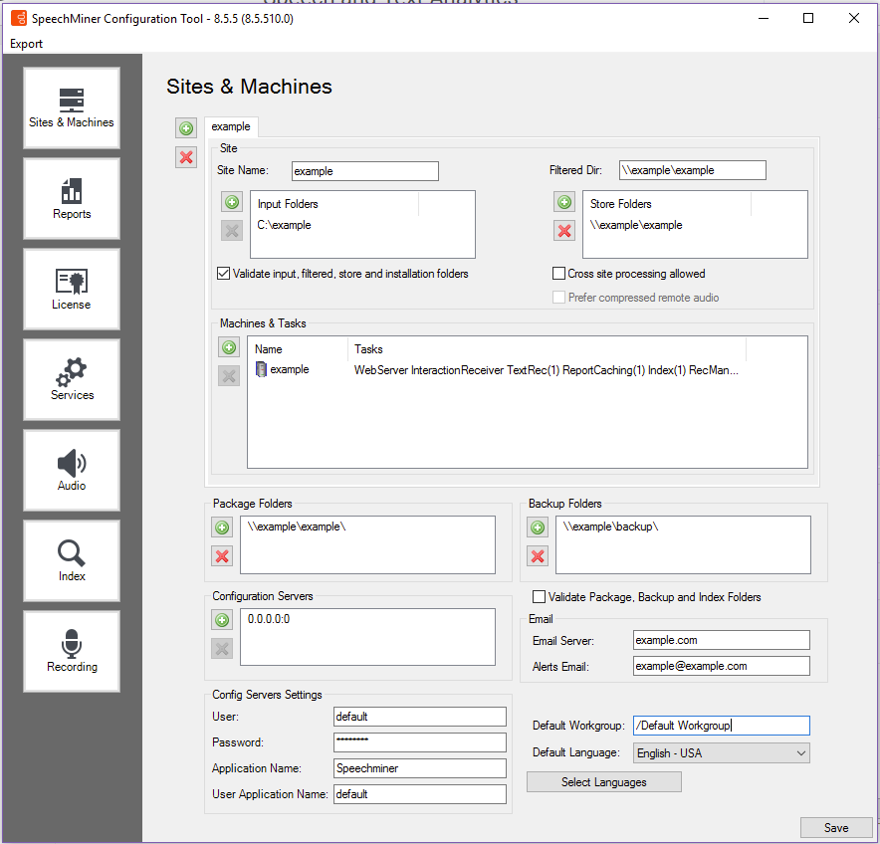This screenshot has width=880, height=844.
Task: Add a new Backup Folder
Action: point(538,527)
